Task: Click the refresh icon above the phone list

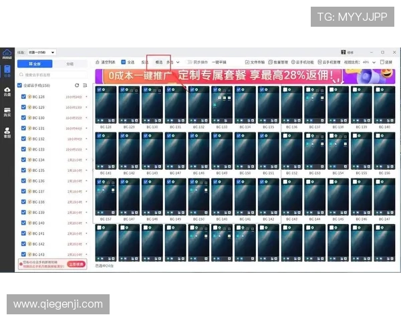Action: (77, 86)
